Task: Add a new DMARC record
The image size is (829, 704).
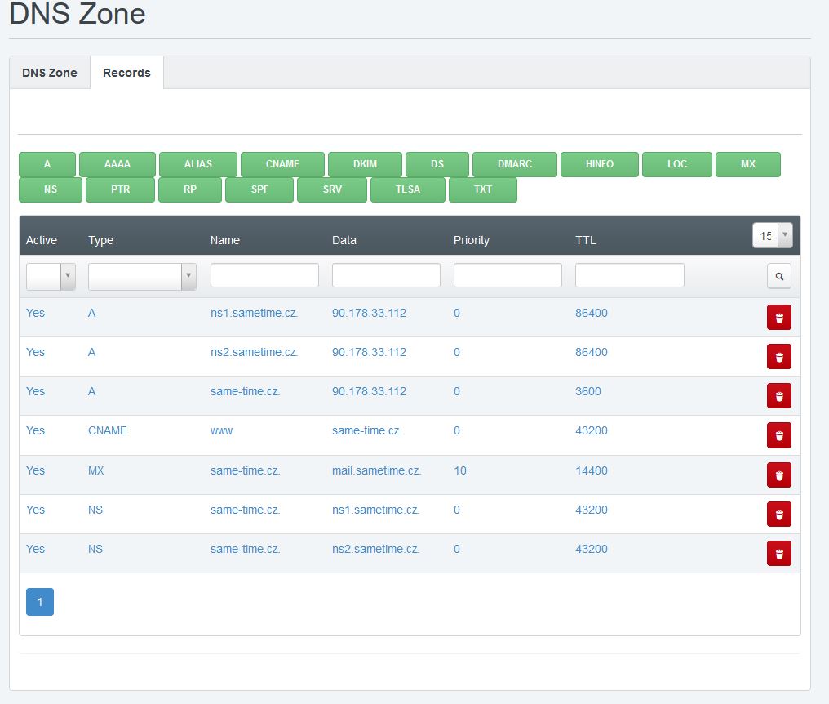Action: pyautogui.click(x=514, y=164)
